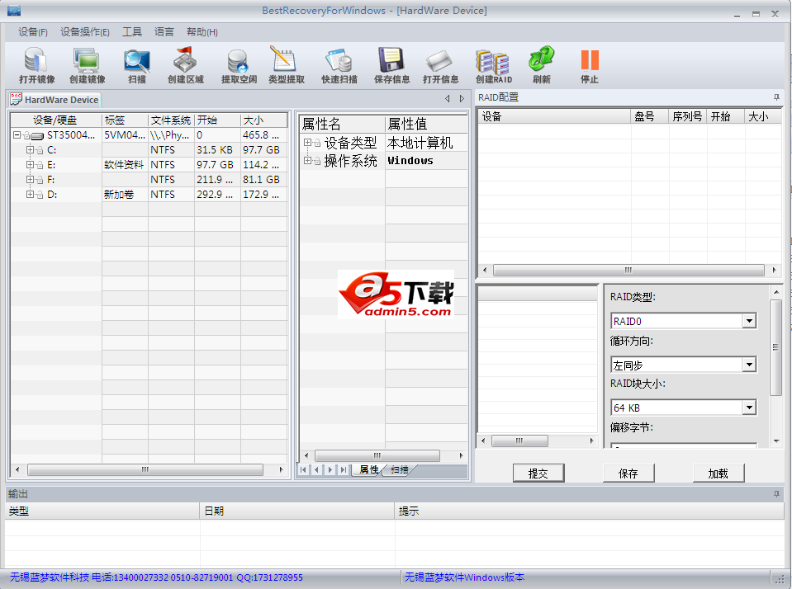The image size is (792, 589).
Task: Collapse the ST35004 disk entry
Action: coord(17,134)
